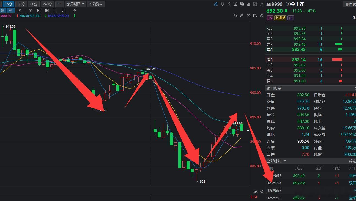Open the grid layout icon
Viewport: 356px width, 201px height.
[x=47, y=10]
